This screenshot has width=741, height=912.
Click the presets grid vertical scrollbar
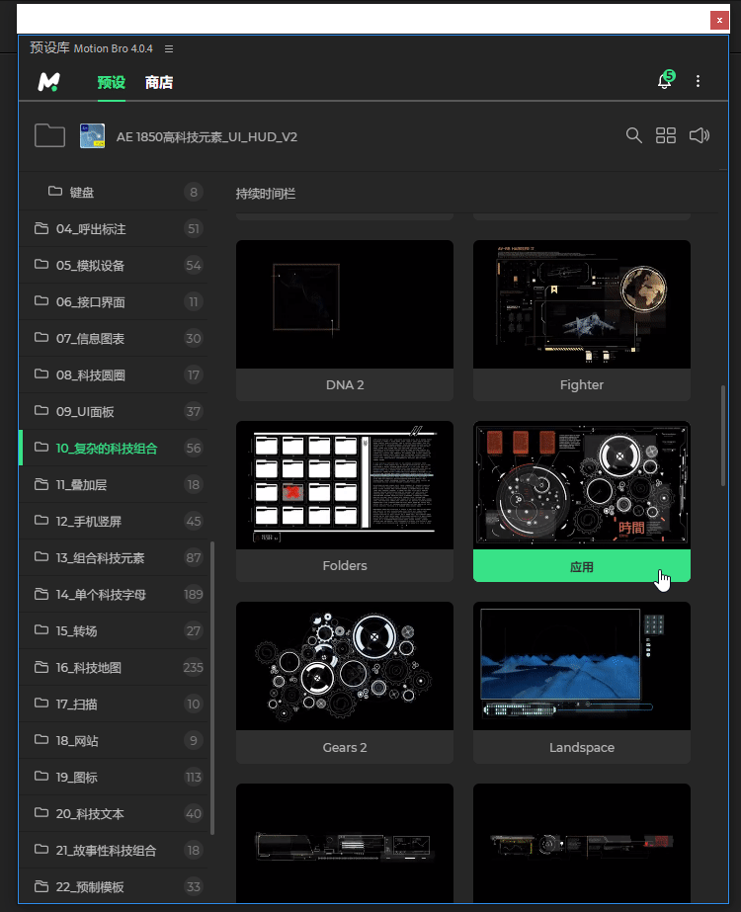point(723,435)
